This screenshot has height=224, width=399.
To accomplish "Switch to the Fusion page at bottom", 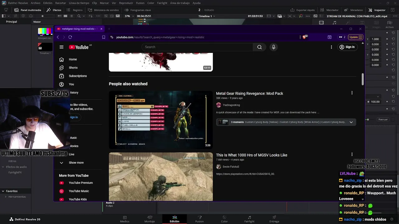I will [x=199, y=219].
